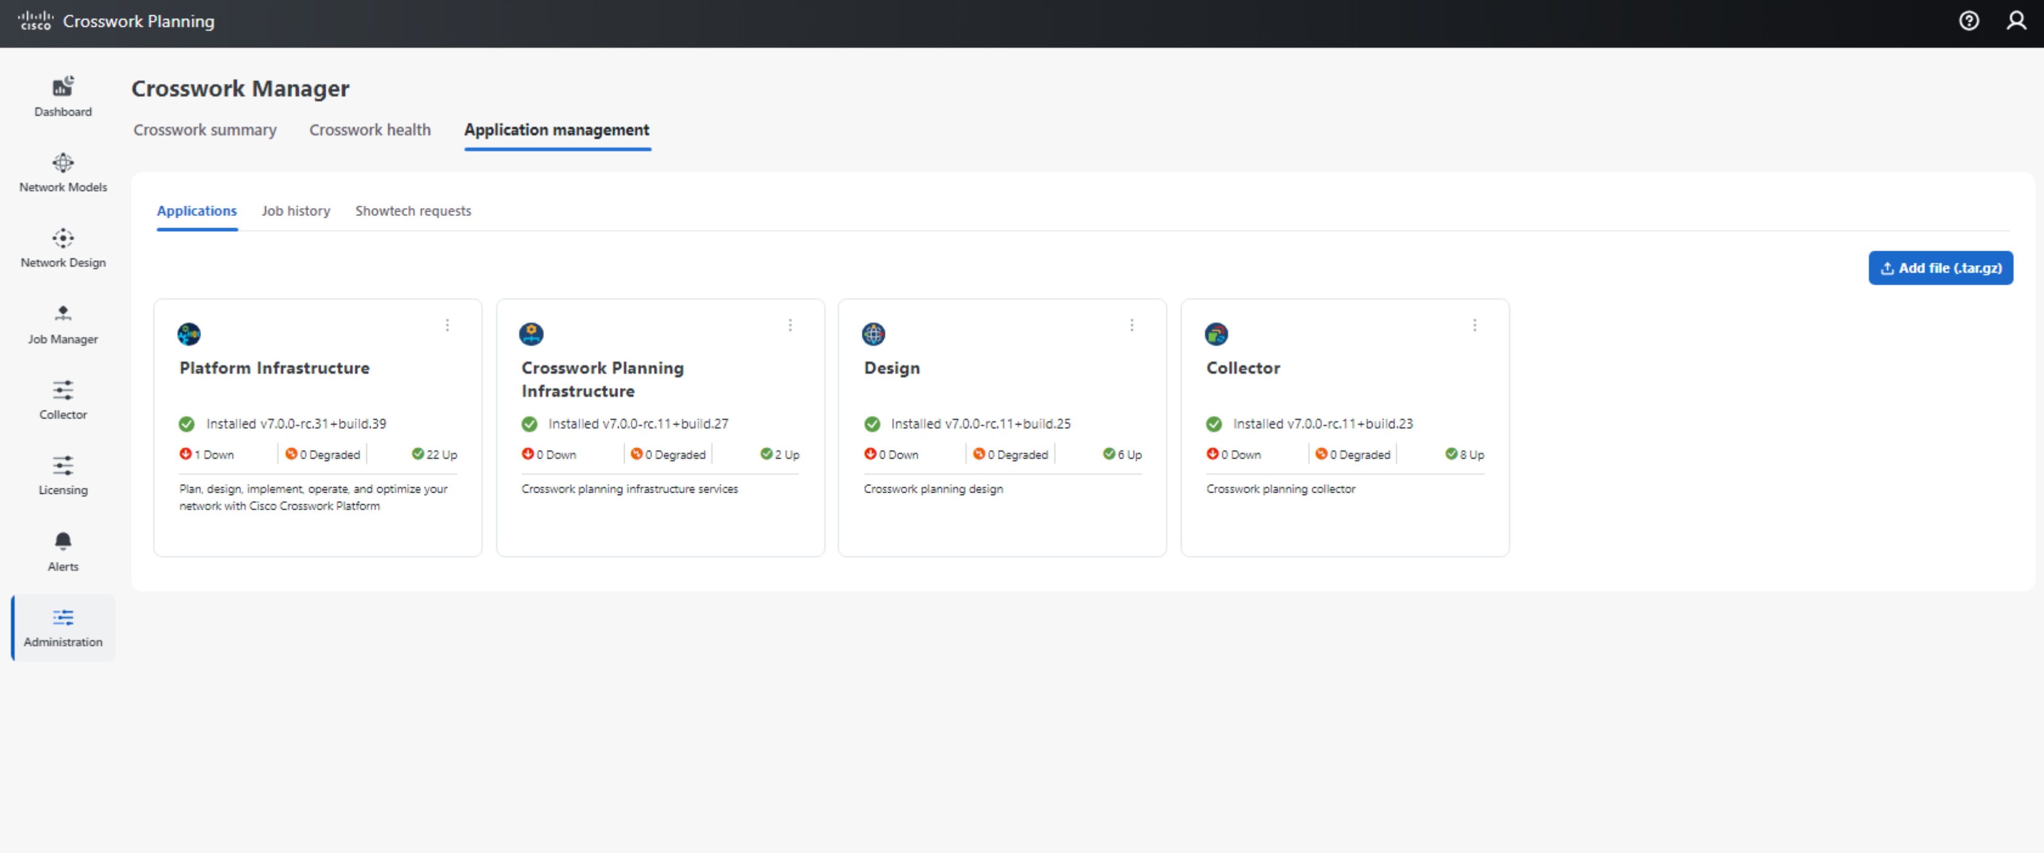Open the user profile icon

(2016, 21)
